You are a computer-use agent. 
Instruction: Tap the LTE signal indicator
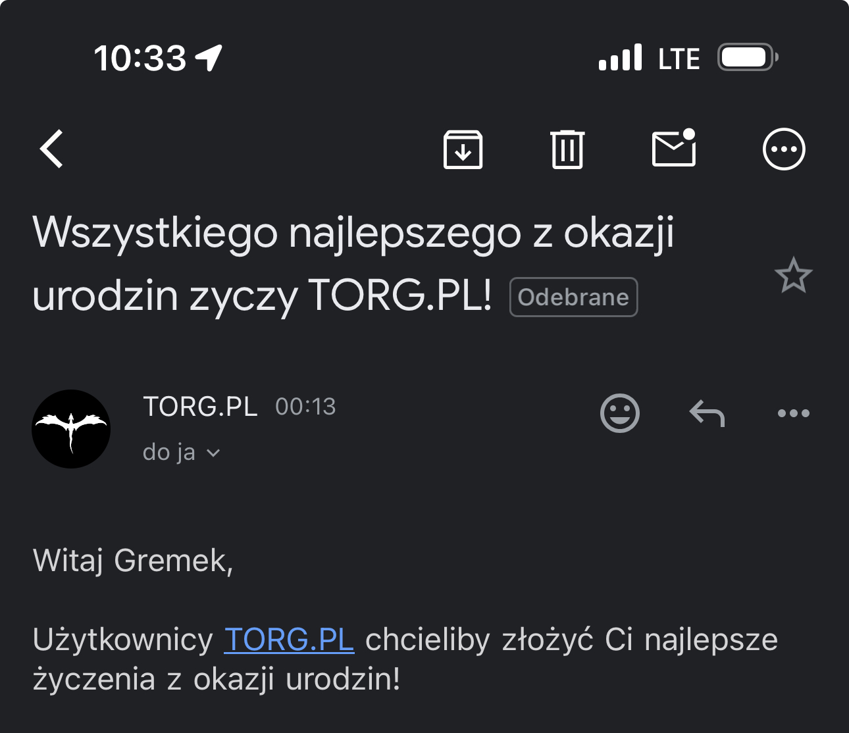click(679, 59)
